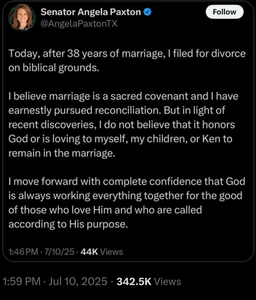Click the 'I move forward' paragraph
The image size is (256, 300).
(126, 202)
